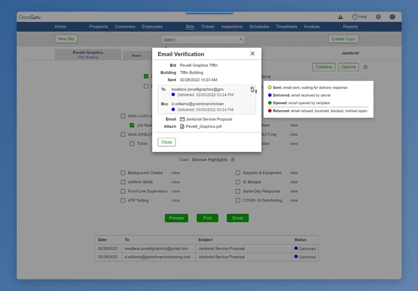
Task: Select d.williams@greenbranchcleaning.com table cell
Action: [158, 257]
